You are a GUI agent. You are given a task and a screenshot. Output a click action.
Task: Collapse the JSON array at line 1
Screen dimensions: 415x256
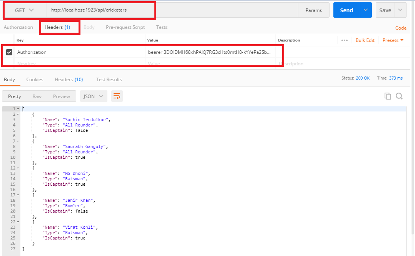(18, 109)
